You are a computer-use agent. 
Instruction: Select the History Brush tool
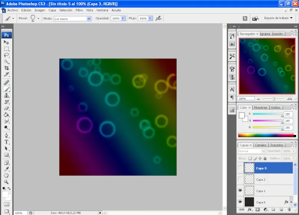click(x=6, y=102)
